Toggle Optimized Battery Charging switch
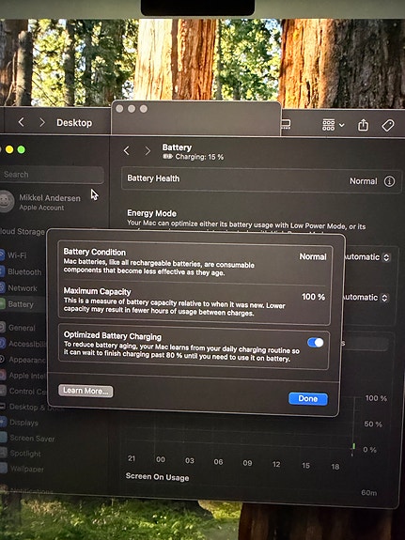This screenshot has height=540, width=405. pyautogui.click(x=316, y=343)
